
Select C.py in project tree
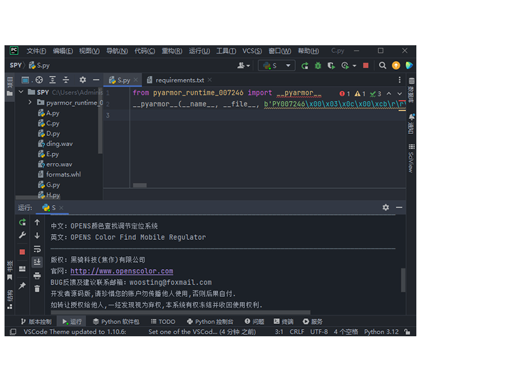[x=49, y=123]
